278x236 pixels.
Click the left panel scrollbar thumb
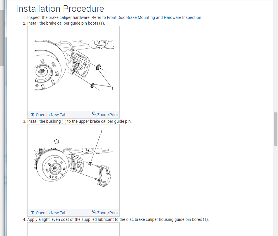[2, 38]
